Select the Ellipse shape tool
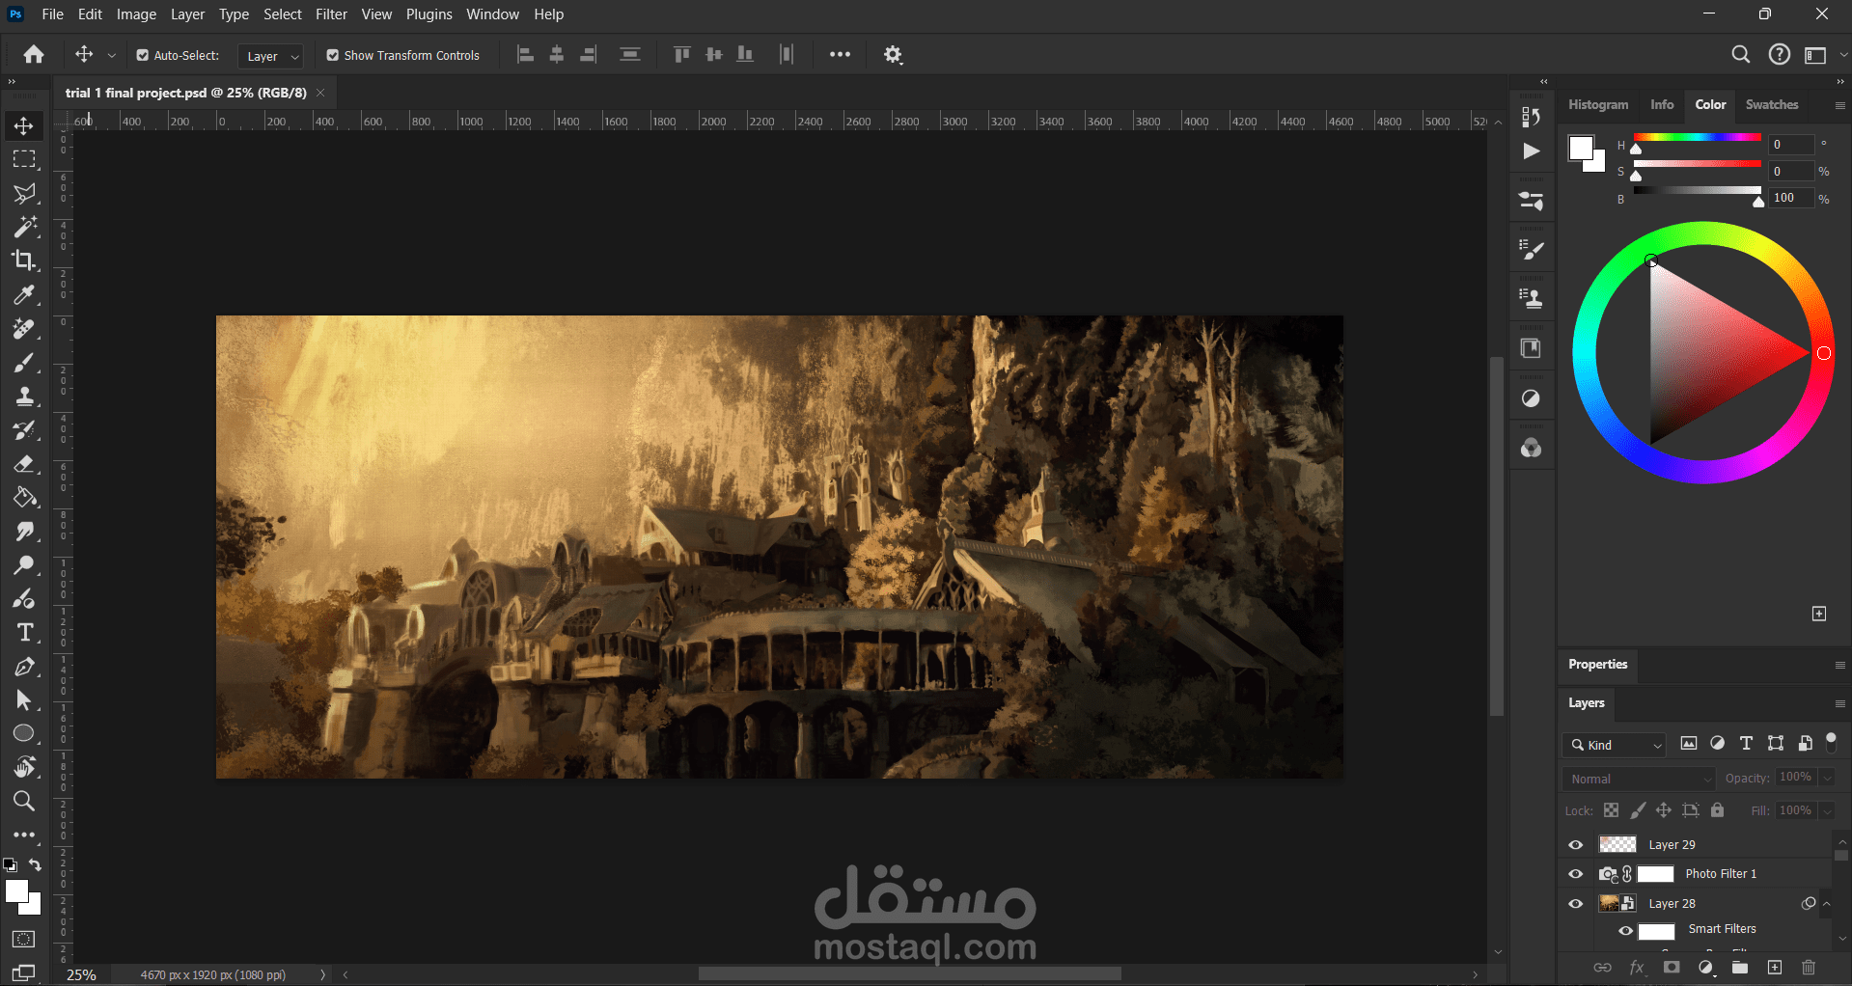The image size is (1852, 986). (24, 734)
